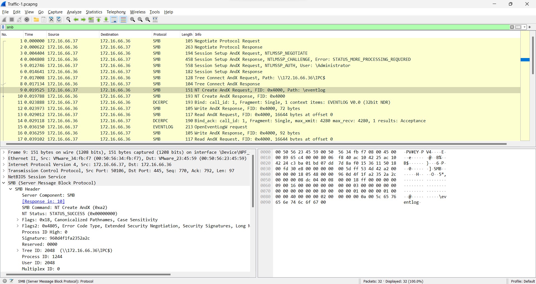This screenshot has height=284, width=536.
Task: Open the display filter history dropdown
Action: pyautogui.click(x=525, y=27)
